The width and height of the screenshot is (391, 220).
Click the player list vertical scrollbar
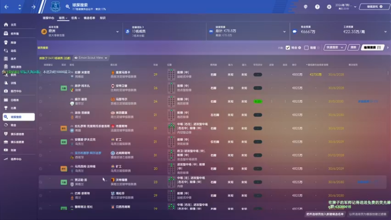(x=388, y=73)
